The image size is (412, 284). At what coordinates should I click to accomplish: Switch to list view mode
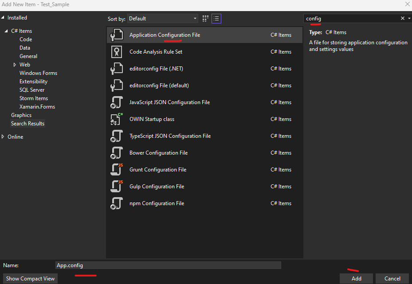pyautogui.click(x=216, y=19)
